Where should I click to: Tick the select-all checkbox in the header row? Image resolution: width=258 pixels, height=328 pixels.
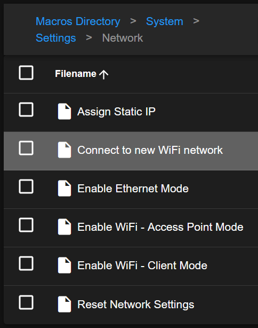click(x=26, y=73)
